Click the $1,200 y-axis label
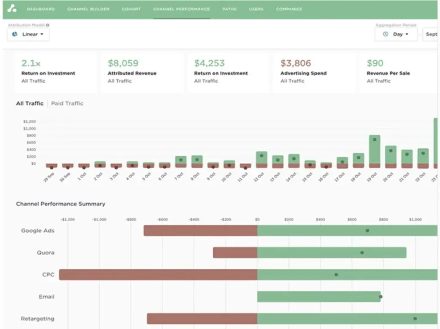Screen dimensions: 440x329 (30, 121)
